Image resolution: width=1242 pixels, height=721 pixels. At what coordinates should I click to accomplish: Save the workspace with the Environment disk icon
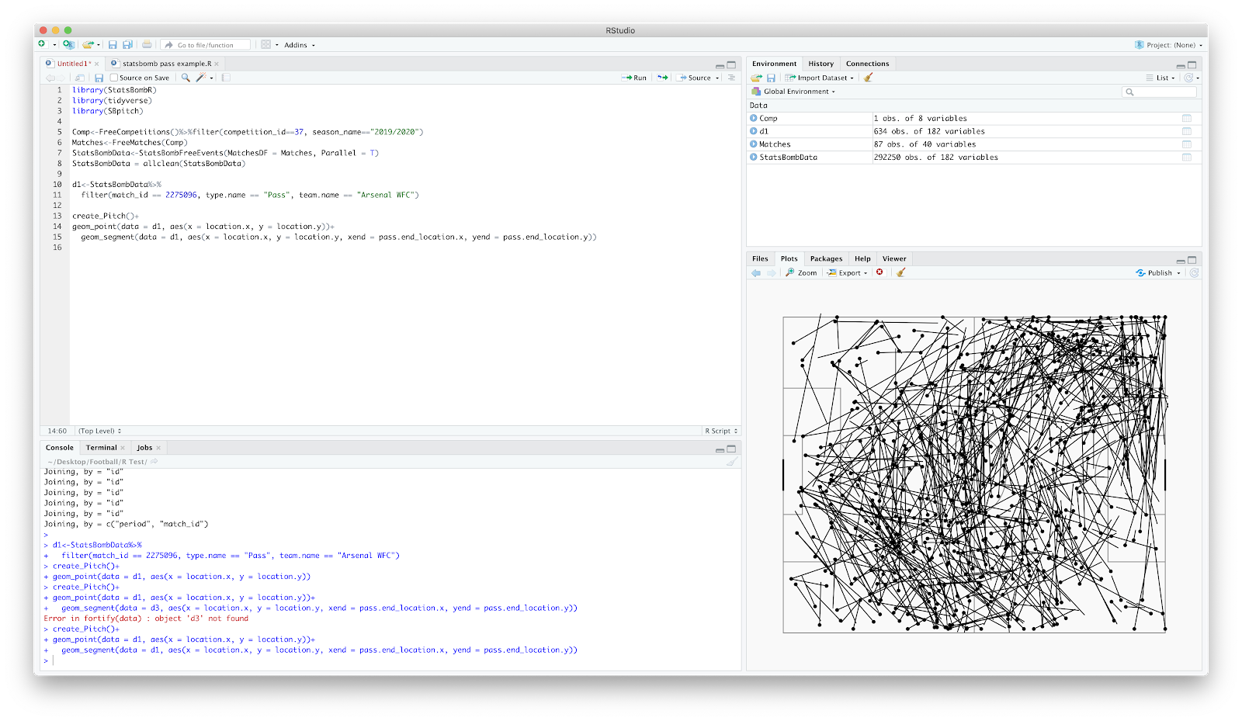[771, 78]
